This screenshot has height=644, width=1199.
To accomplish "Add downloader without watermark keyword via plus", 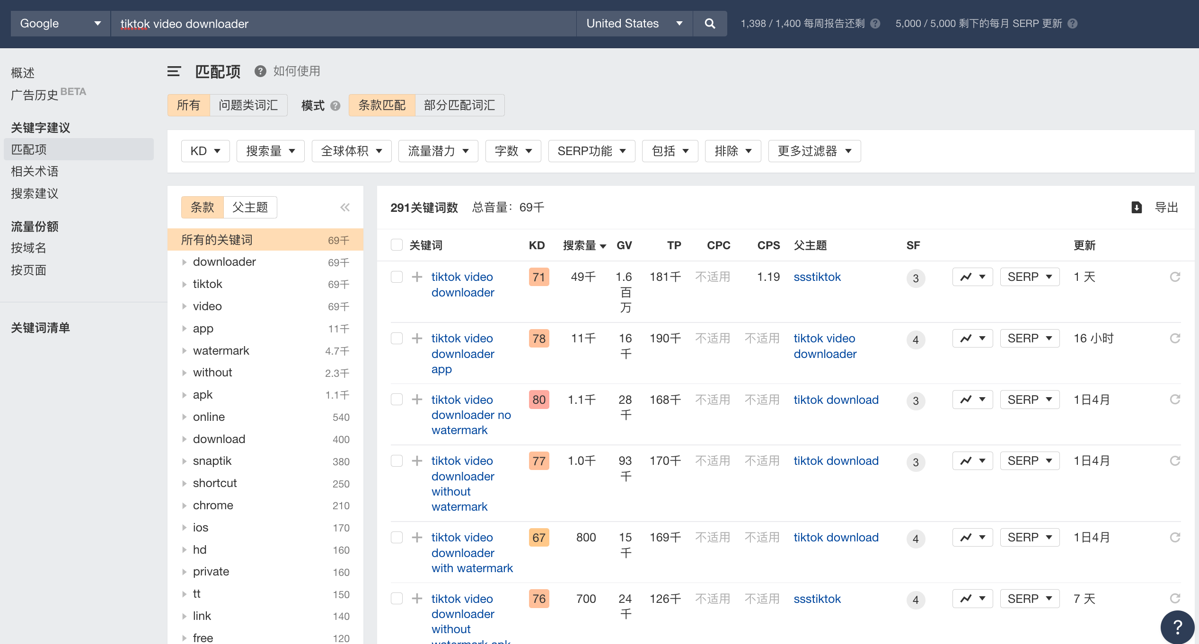I will pyautogui.click(x=417, y=461).
